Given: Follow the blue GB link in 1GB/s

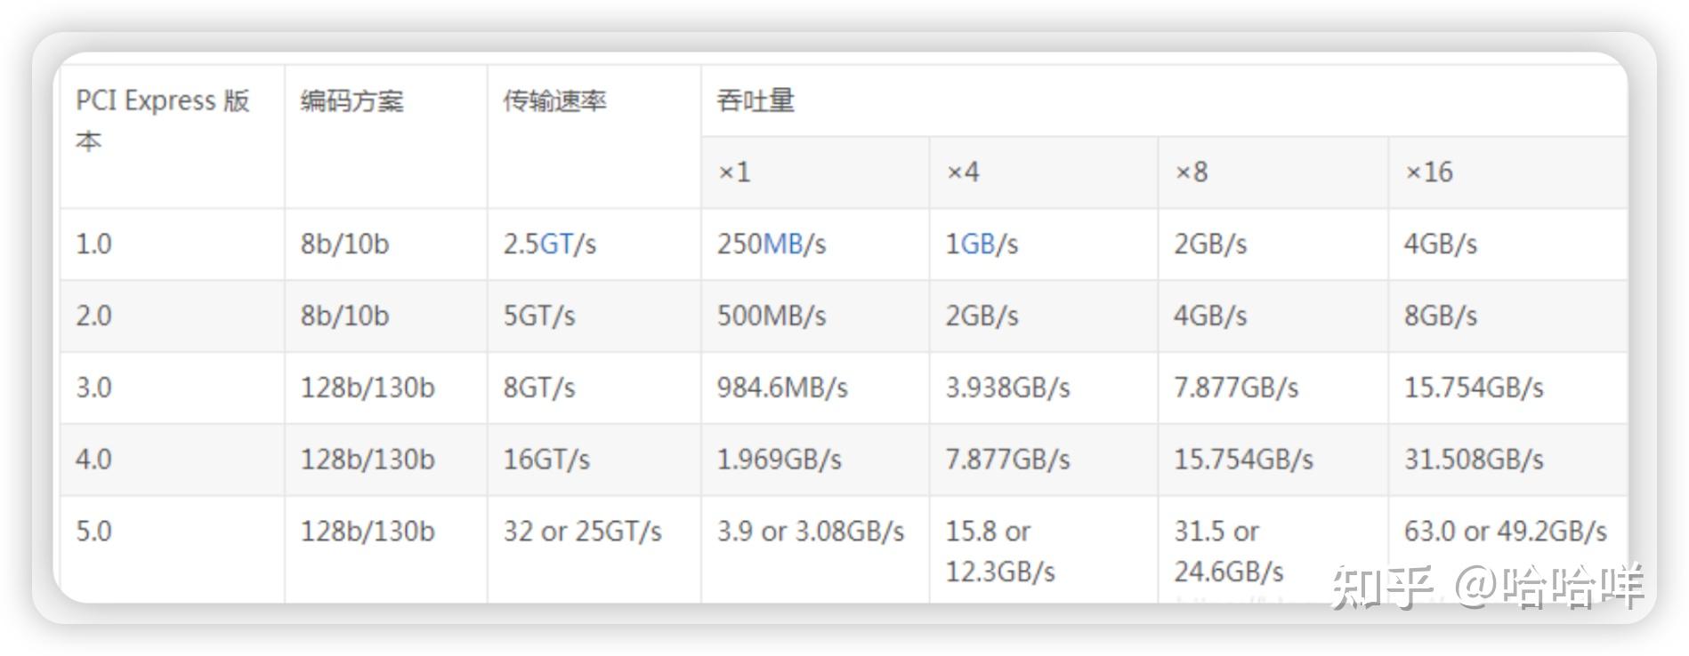Looking at the screenshot, I should tap(977, 244).
